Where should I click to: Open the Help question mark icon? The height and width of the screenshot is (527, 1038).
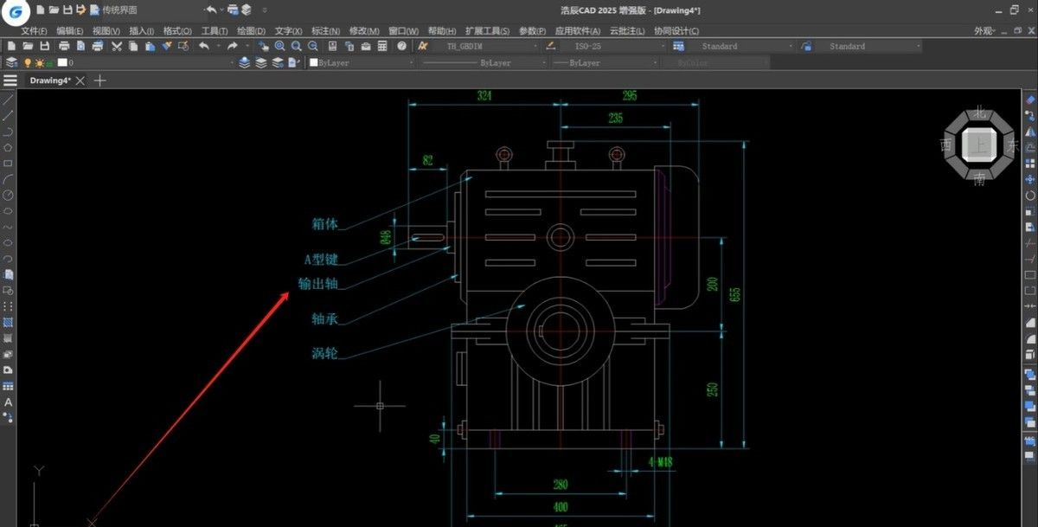click(x=402, y=46)
